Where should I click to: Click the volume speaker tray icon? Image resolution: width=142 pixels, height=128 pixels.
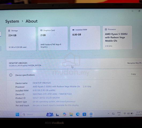point(128,114)
